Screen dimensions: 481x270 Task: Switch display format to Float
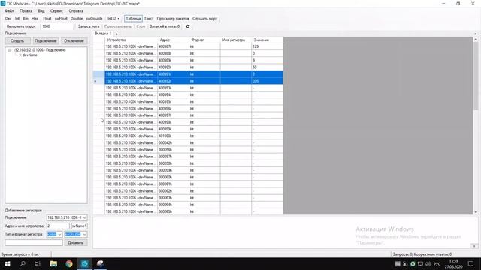click(x=47, y=18)
